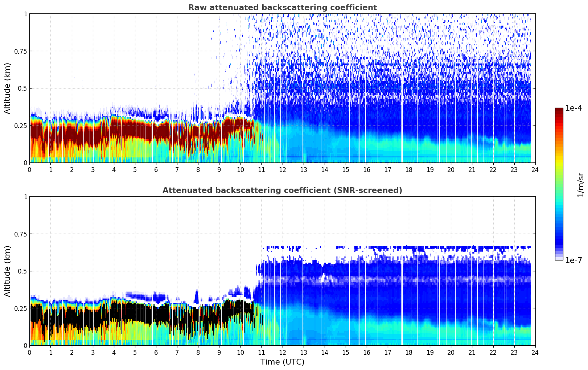The image size is (588, 370).
Task: Click time tick "15" under the raw plot
Action: point(346,169)
